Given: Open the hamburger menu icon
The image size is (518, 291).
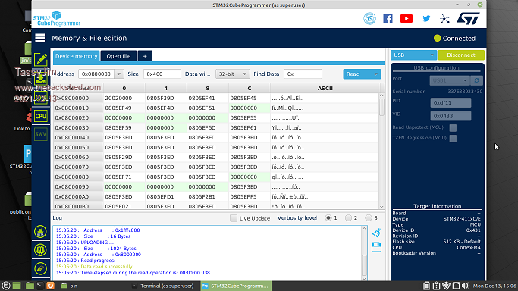Looking at the screenshot, I should (x=40, y=38).
